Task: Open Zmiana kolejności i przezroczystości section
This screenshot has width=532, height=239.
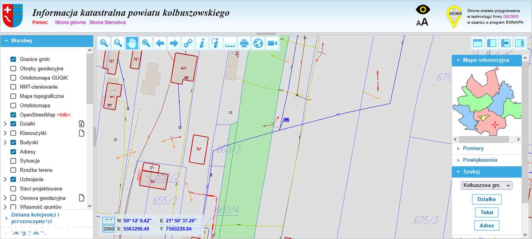Action: click(47, 218)
